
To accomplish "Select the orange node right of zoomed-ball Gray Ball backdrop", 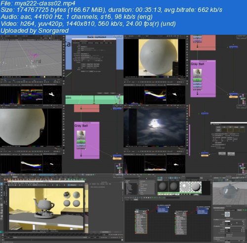I will click(117, 159).
